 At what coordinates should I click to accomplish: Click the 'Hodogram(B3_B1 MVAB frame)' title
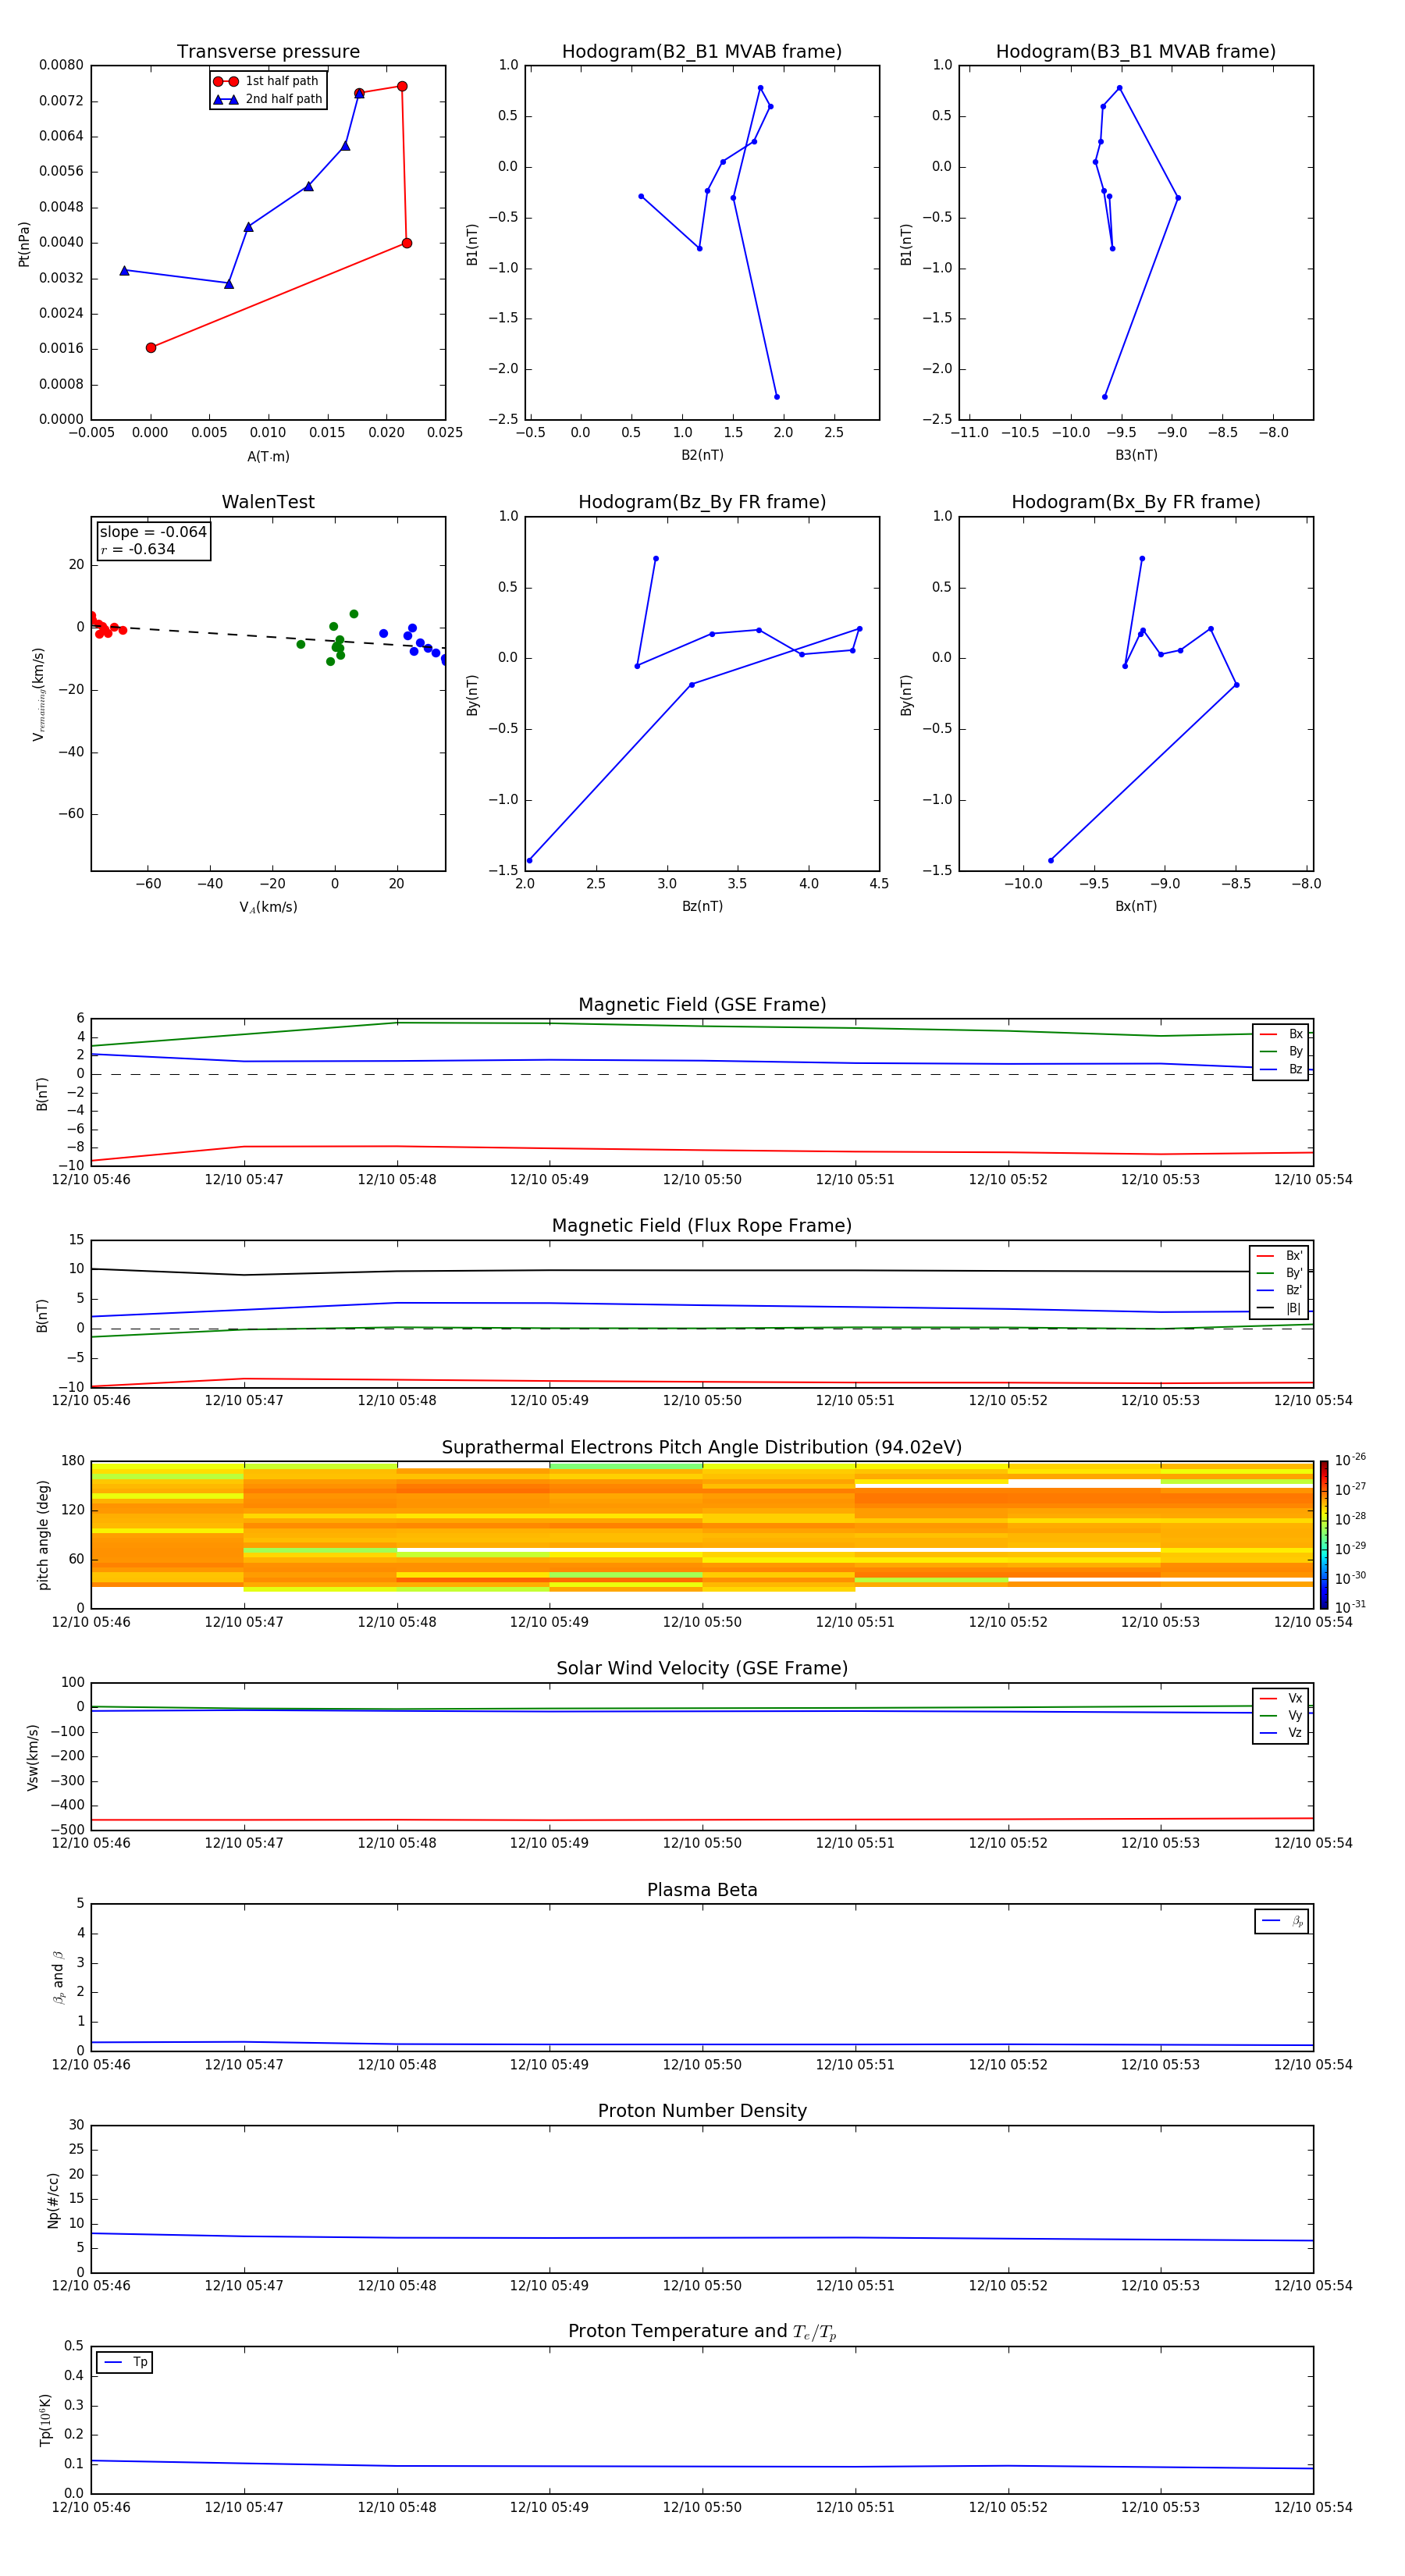1136,52
